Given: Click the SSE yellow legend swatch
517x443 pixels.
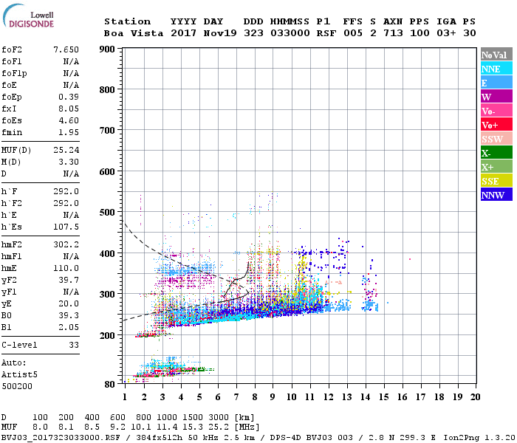Looking at the screenshot, I should click(x=496, y=181).
